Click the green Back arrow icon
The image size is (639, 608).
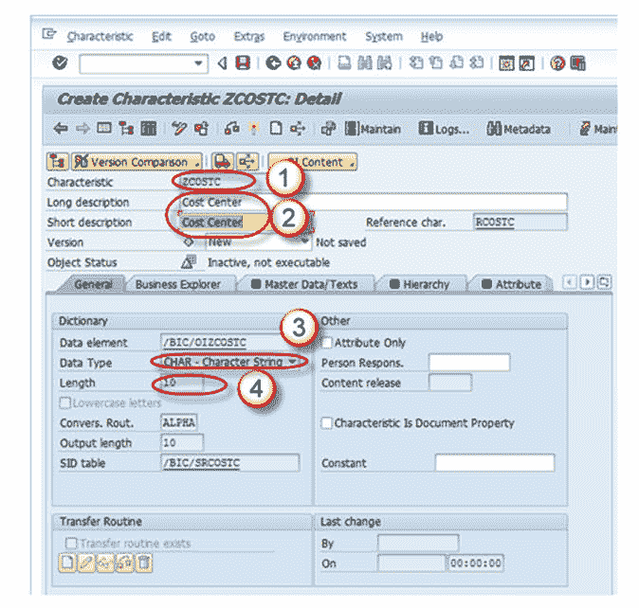[273, 63]
